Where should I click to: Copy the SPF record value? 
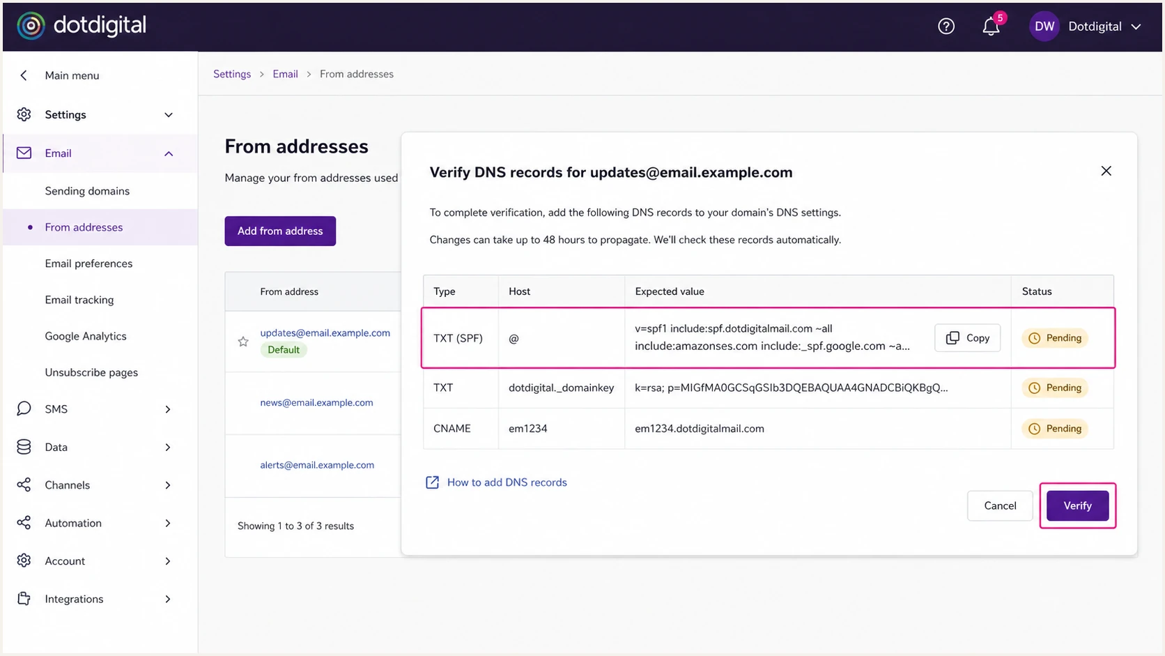tap(967, 337)
